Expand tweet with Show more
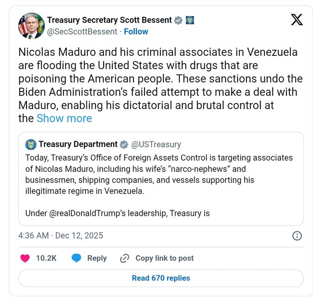 pos(64,118)
